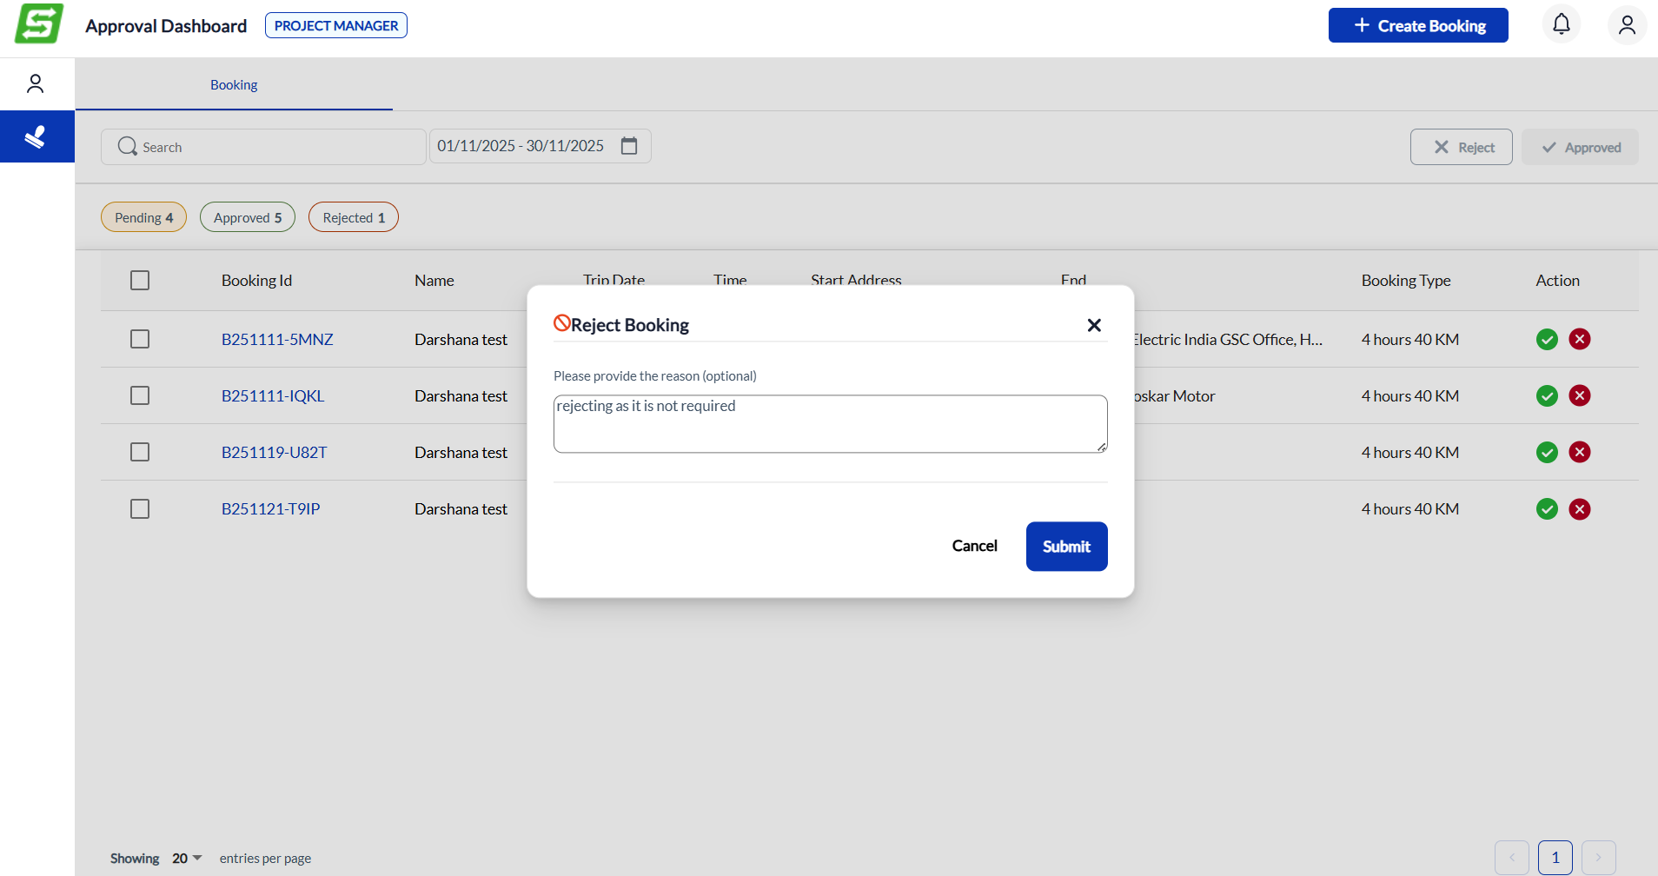The width and height of the screenshot is (1658, 876).
Task: Open the notifications bell icon
Action: point(1561,24)
